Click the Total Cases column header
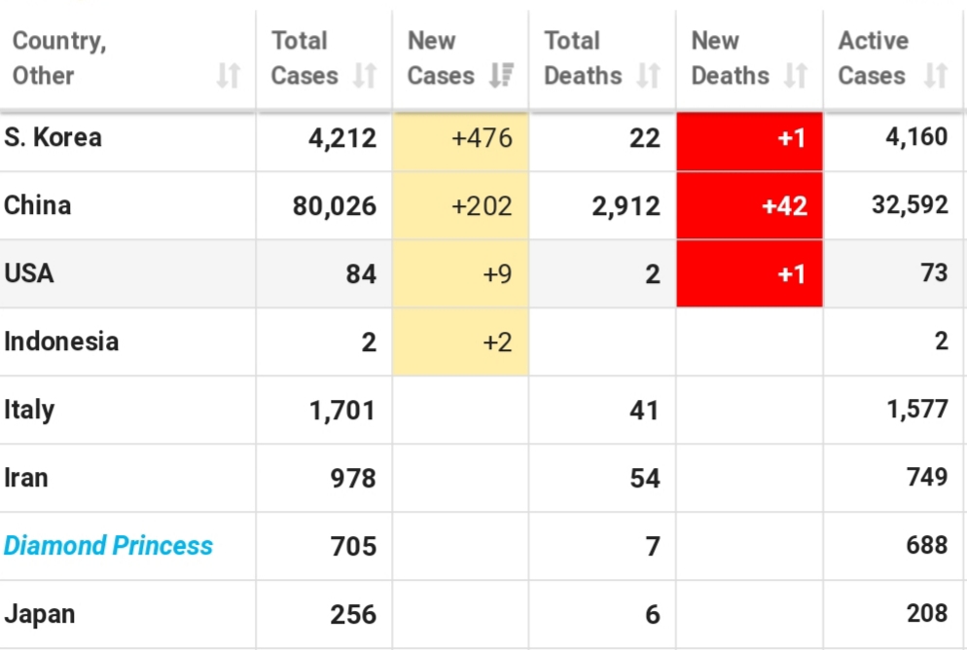This screenshot has height=650, width=967. (324, 58)
